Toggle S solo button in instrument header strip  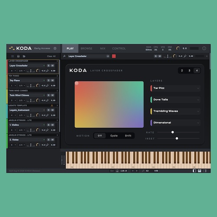point(156,56)
